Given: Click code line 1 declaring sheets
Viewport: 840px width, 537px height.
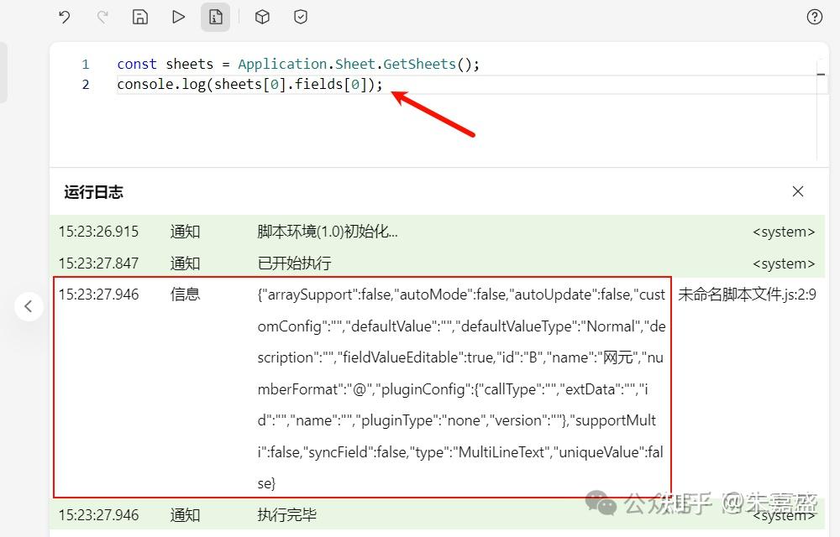Looking at the screenshot, I should (x=298, y=64).
